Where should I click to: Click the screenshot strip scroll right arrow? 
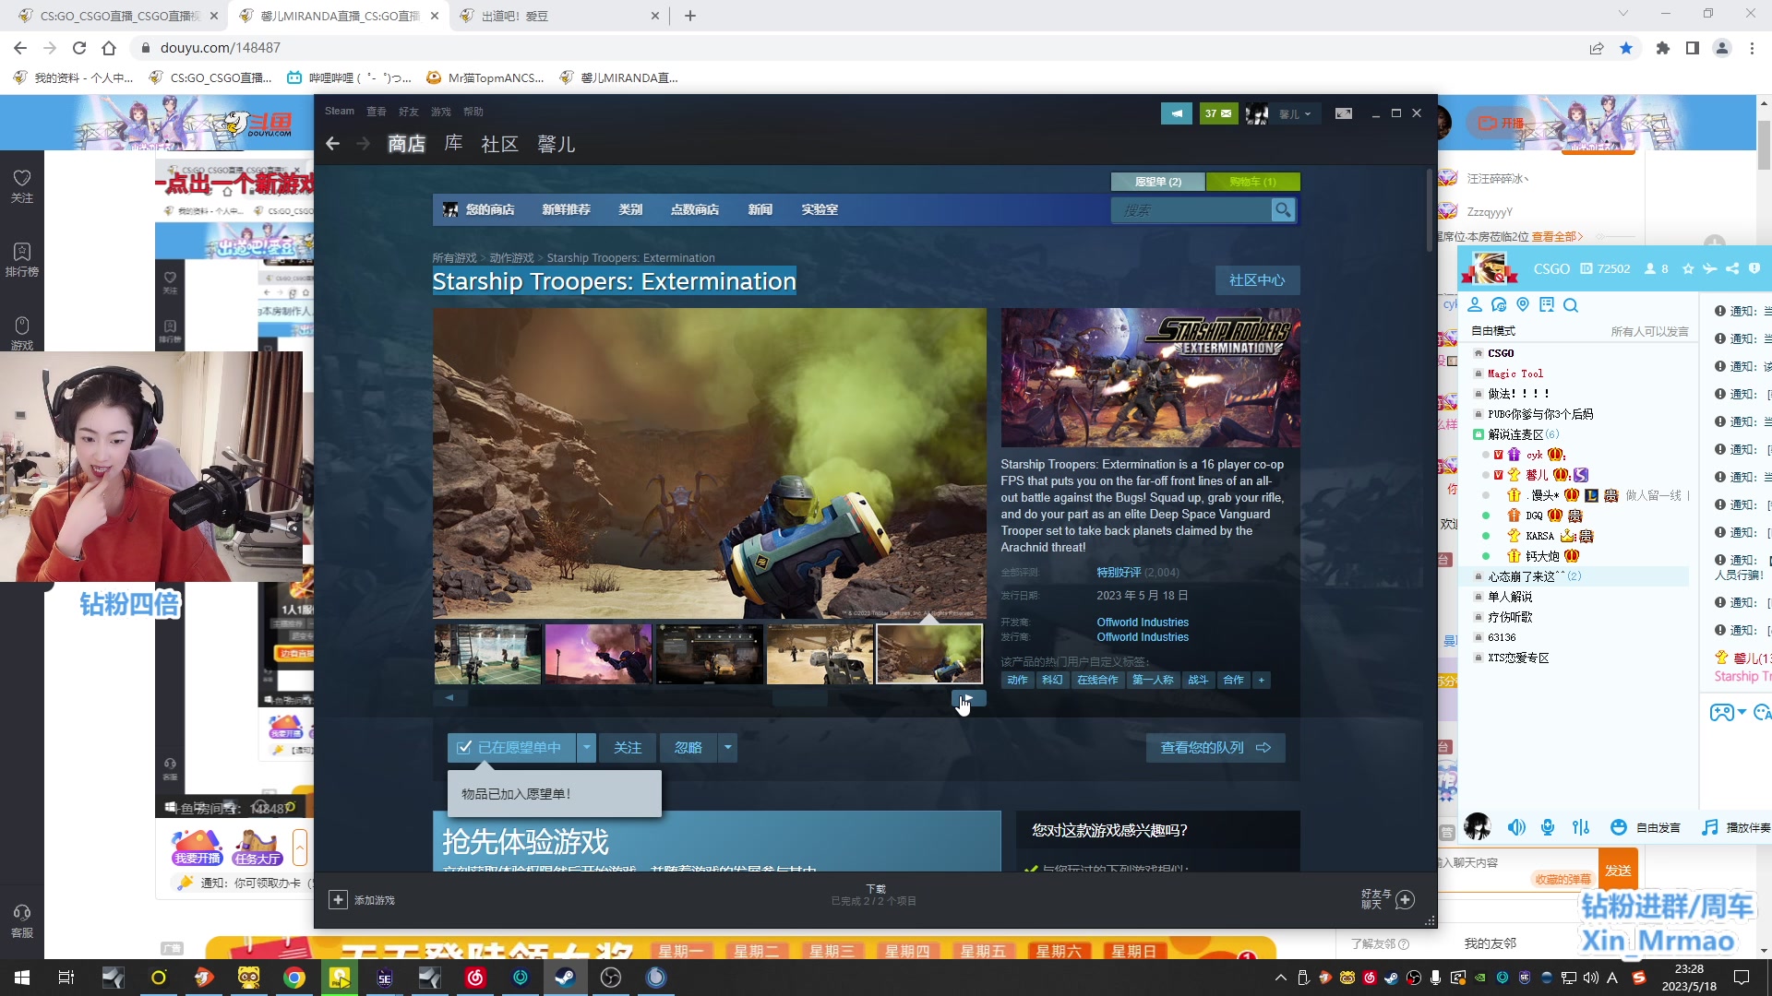coord(968,698)
